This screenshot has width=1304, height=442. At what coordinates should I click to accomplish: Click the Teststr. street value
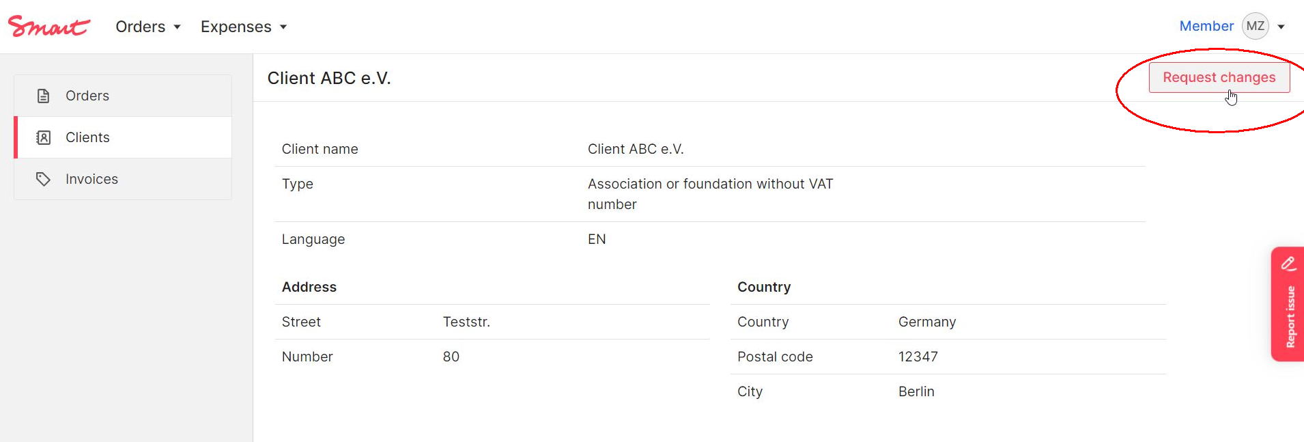point(466,322)
